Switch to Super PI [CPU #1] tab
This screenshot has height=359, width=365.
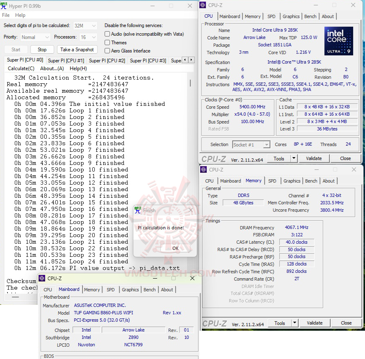(x=66, y=61)
